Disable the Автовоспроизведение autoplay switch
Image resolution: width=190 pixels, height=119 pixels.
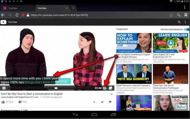(187, 29)
